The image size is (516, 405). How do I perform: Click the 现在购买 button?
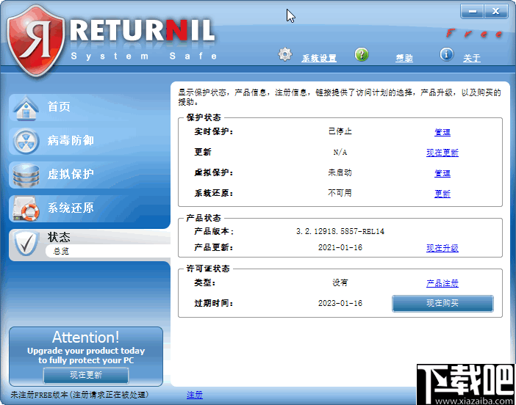442,304
